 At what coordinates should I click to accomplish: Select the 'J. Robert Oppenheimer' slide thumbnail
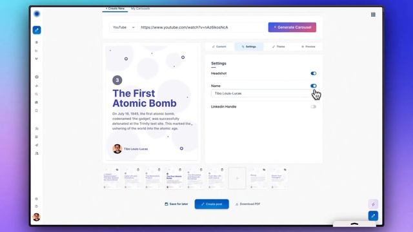click(x=112, y=178)
